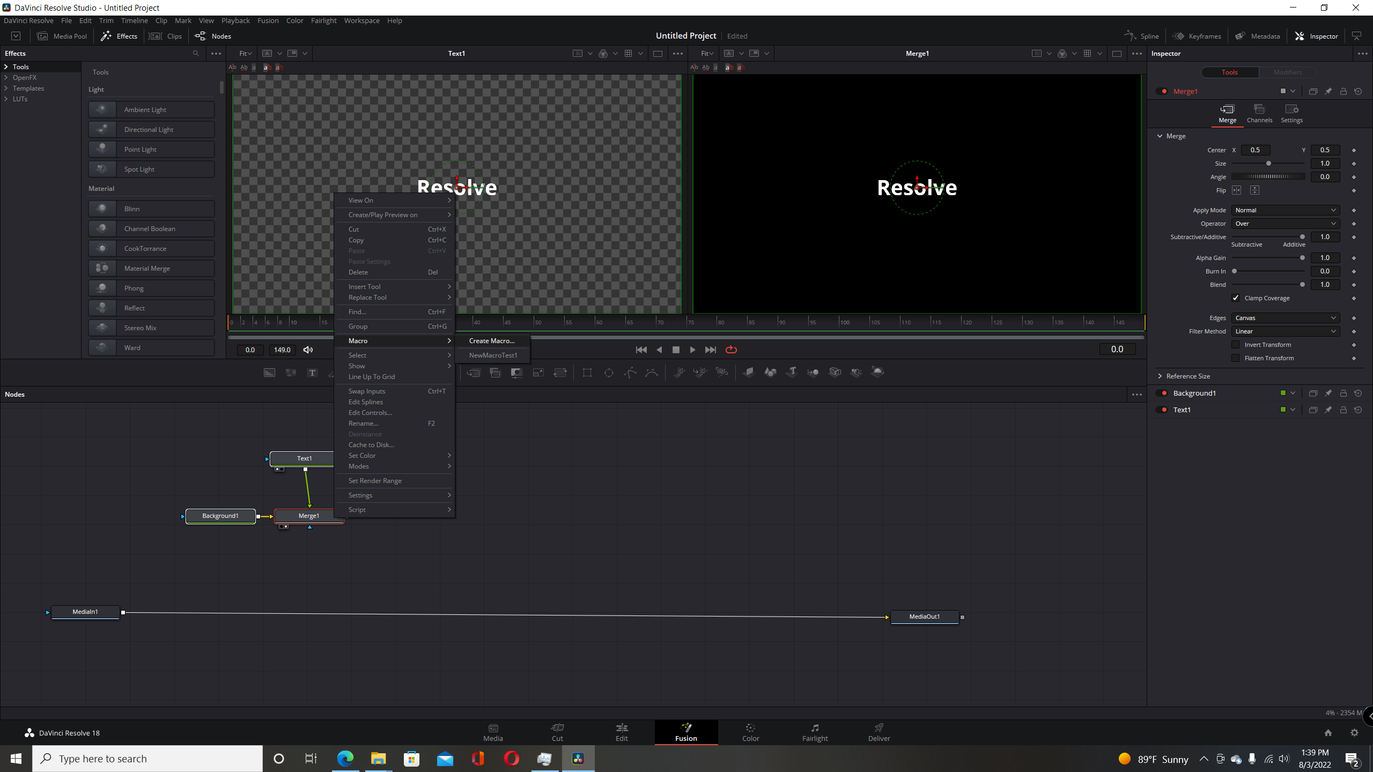Switch to the Deliver page

[879, 732]
